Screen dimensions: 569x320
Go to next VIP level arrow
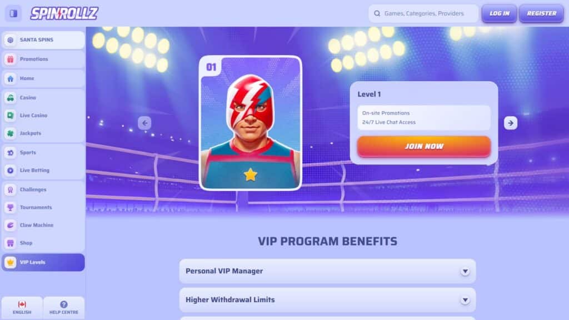(511, 123)
